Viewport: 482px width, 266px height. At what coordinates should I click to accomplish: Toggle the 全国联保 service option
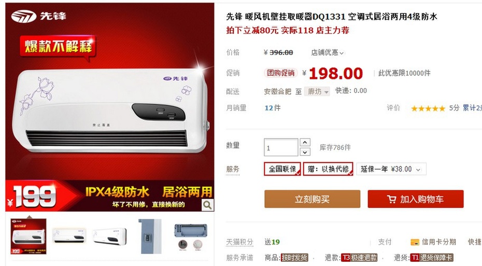(x=282, y=169)
